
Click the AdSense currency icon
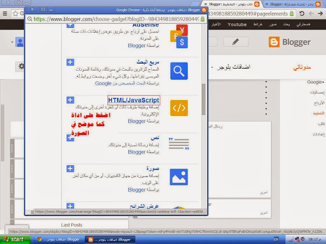pos(179,37)
